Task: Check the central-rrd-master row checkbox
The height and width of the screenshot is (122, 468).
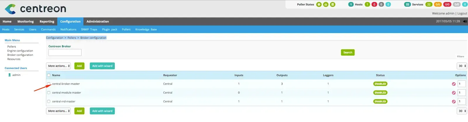Action: tap(49, 101)
